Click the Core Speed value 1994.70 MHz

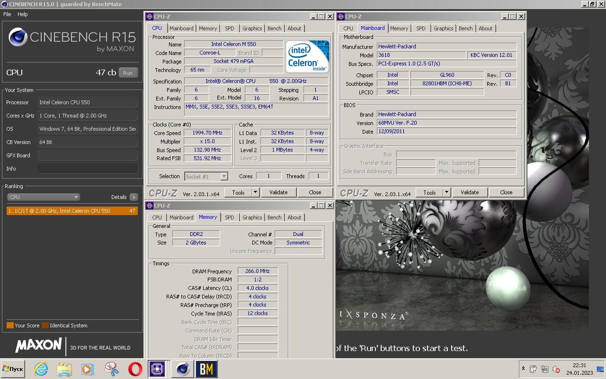pos(208,133)
